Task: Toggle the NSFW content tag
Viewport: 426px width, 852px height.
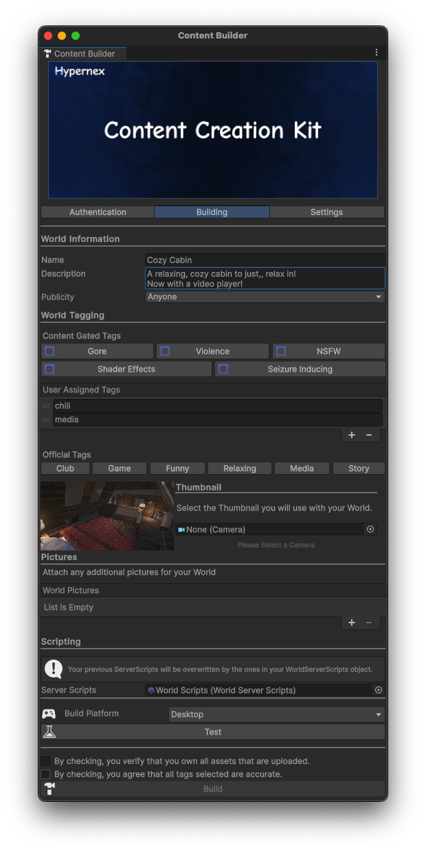Action: click(x=328, y=351)
